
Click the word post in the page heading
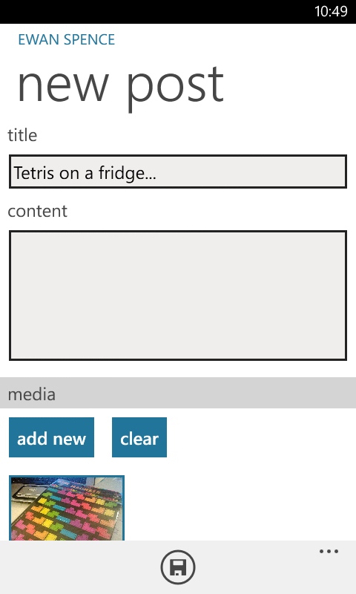[175, 88]
